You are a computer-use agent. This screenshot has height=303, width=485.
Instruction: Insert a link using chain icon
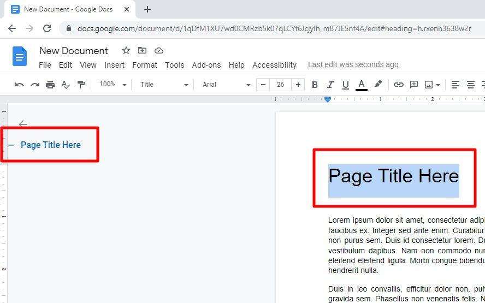pos(398,85)
